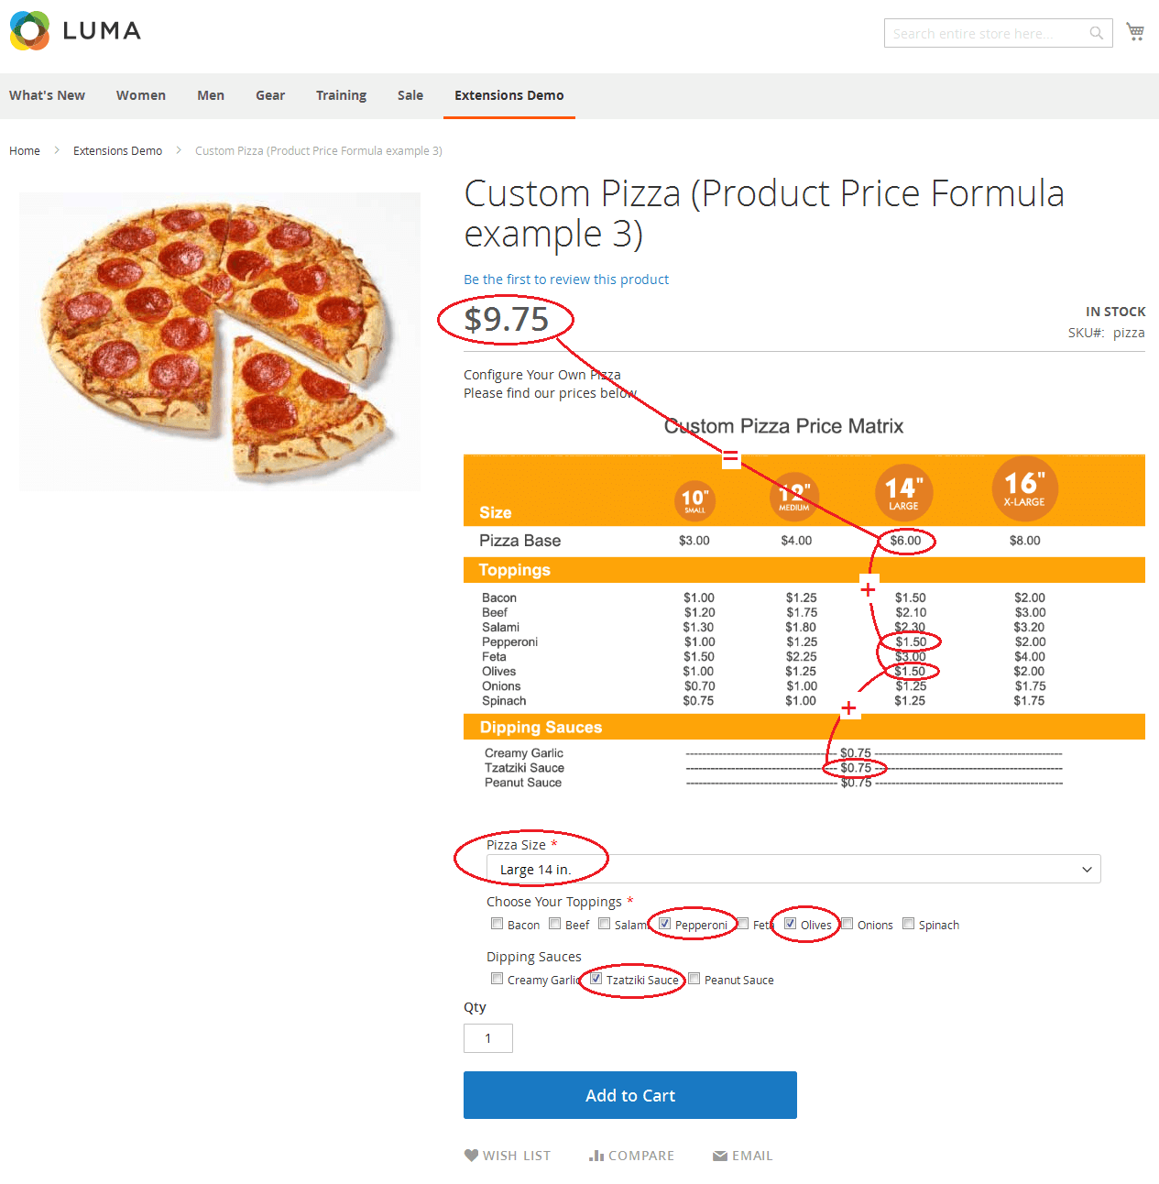This screenshot has width=1159, height=1184.
Task: Click the Compare bar chart icon
Action: 596,1155
